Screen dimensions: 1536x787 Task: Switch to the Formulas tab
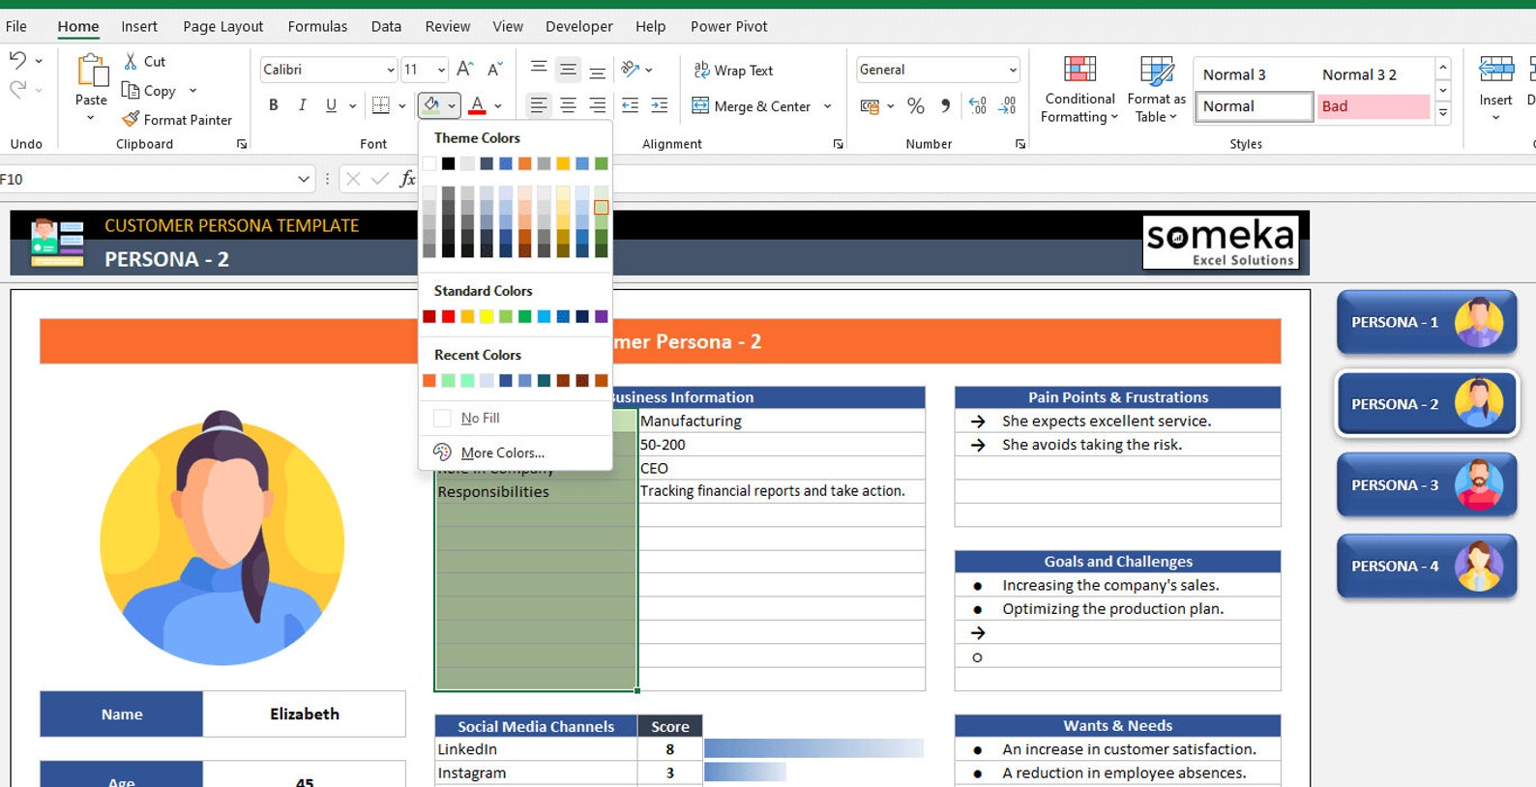317,26
